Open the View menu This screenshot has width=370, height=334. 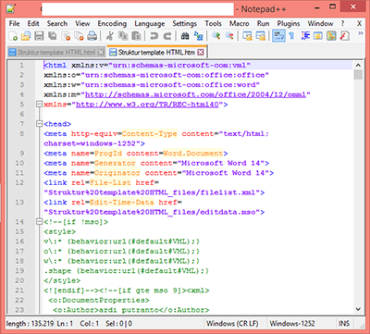(82, 23)
